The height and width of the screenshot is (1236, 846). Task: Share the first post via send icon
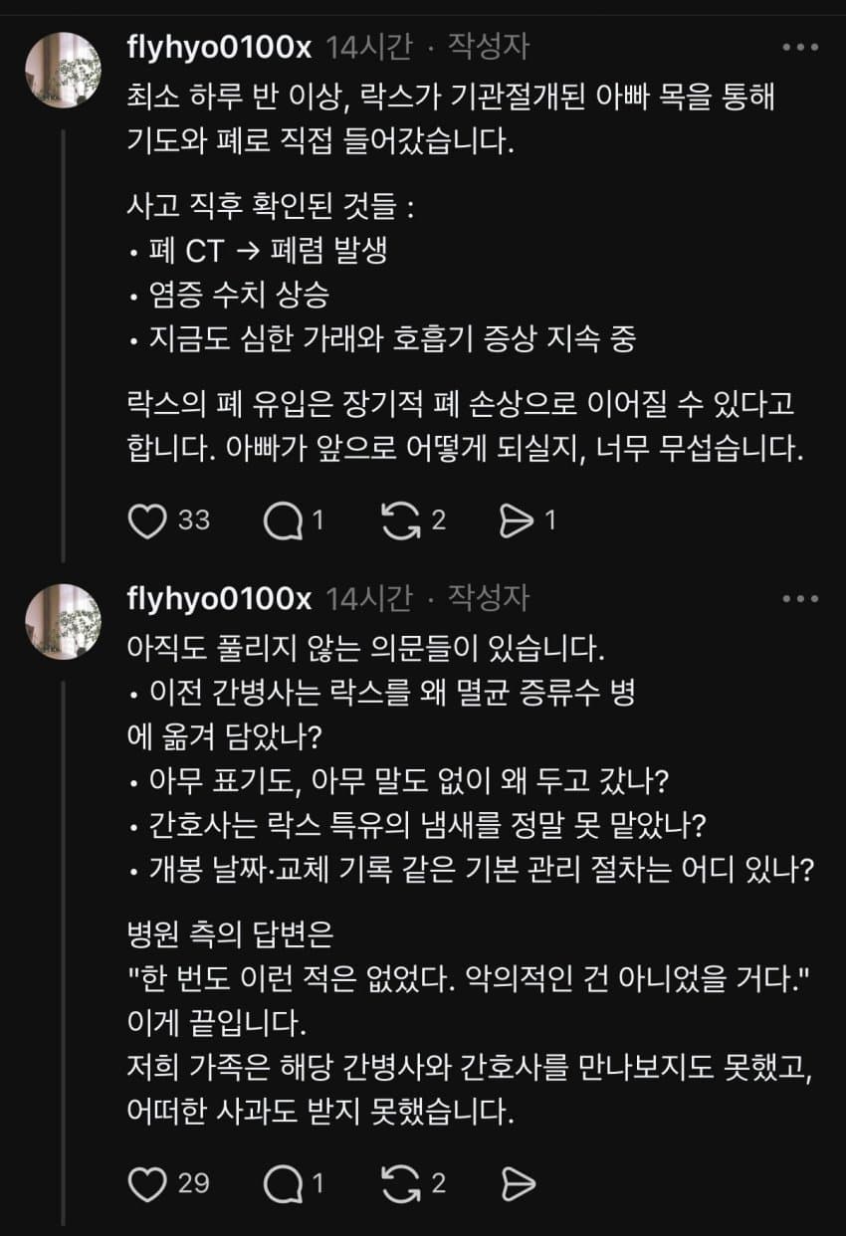[x=518, y=520]
